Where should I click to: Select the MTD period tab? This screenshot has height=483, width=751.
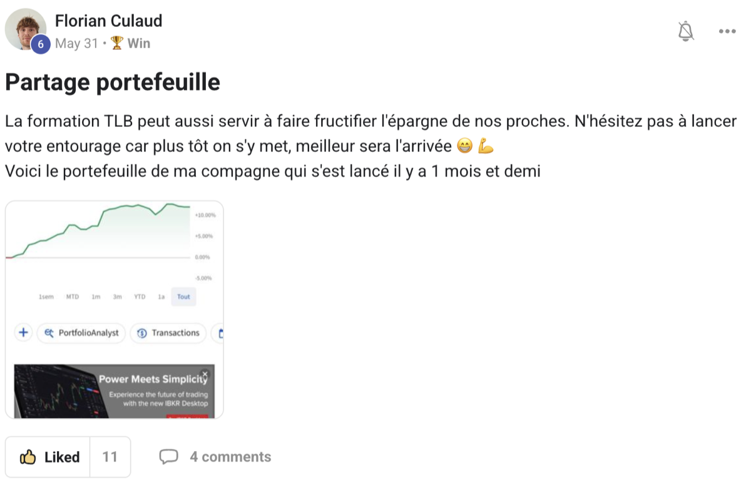point(72,297)
